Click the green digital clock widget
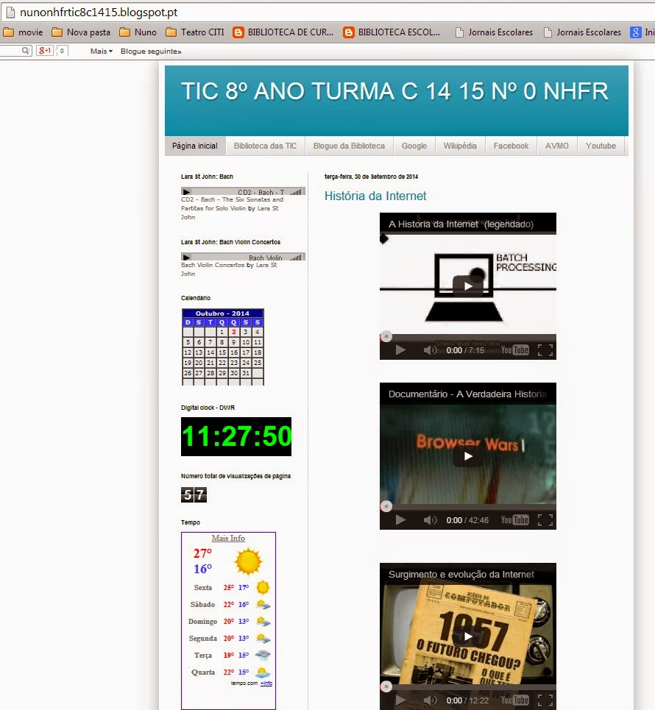The image size is (655, 710). (236, 436)
